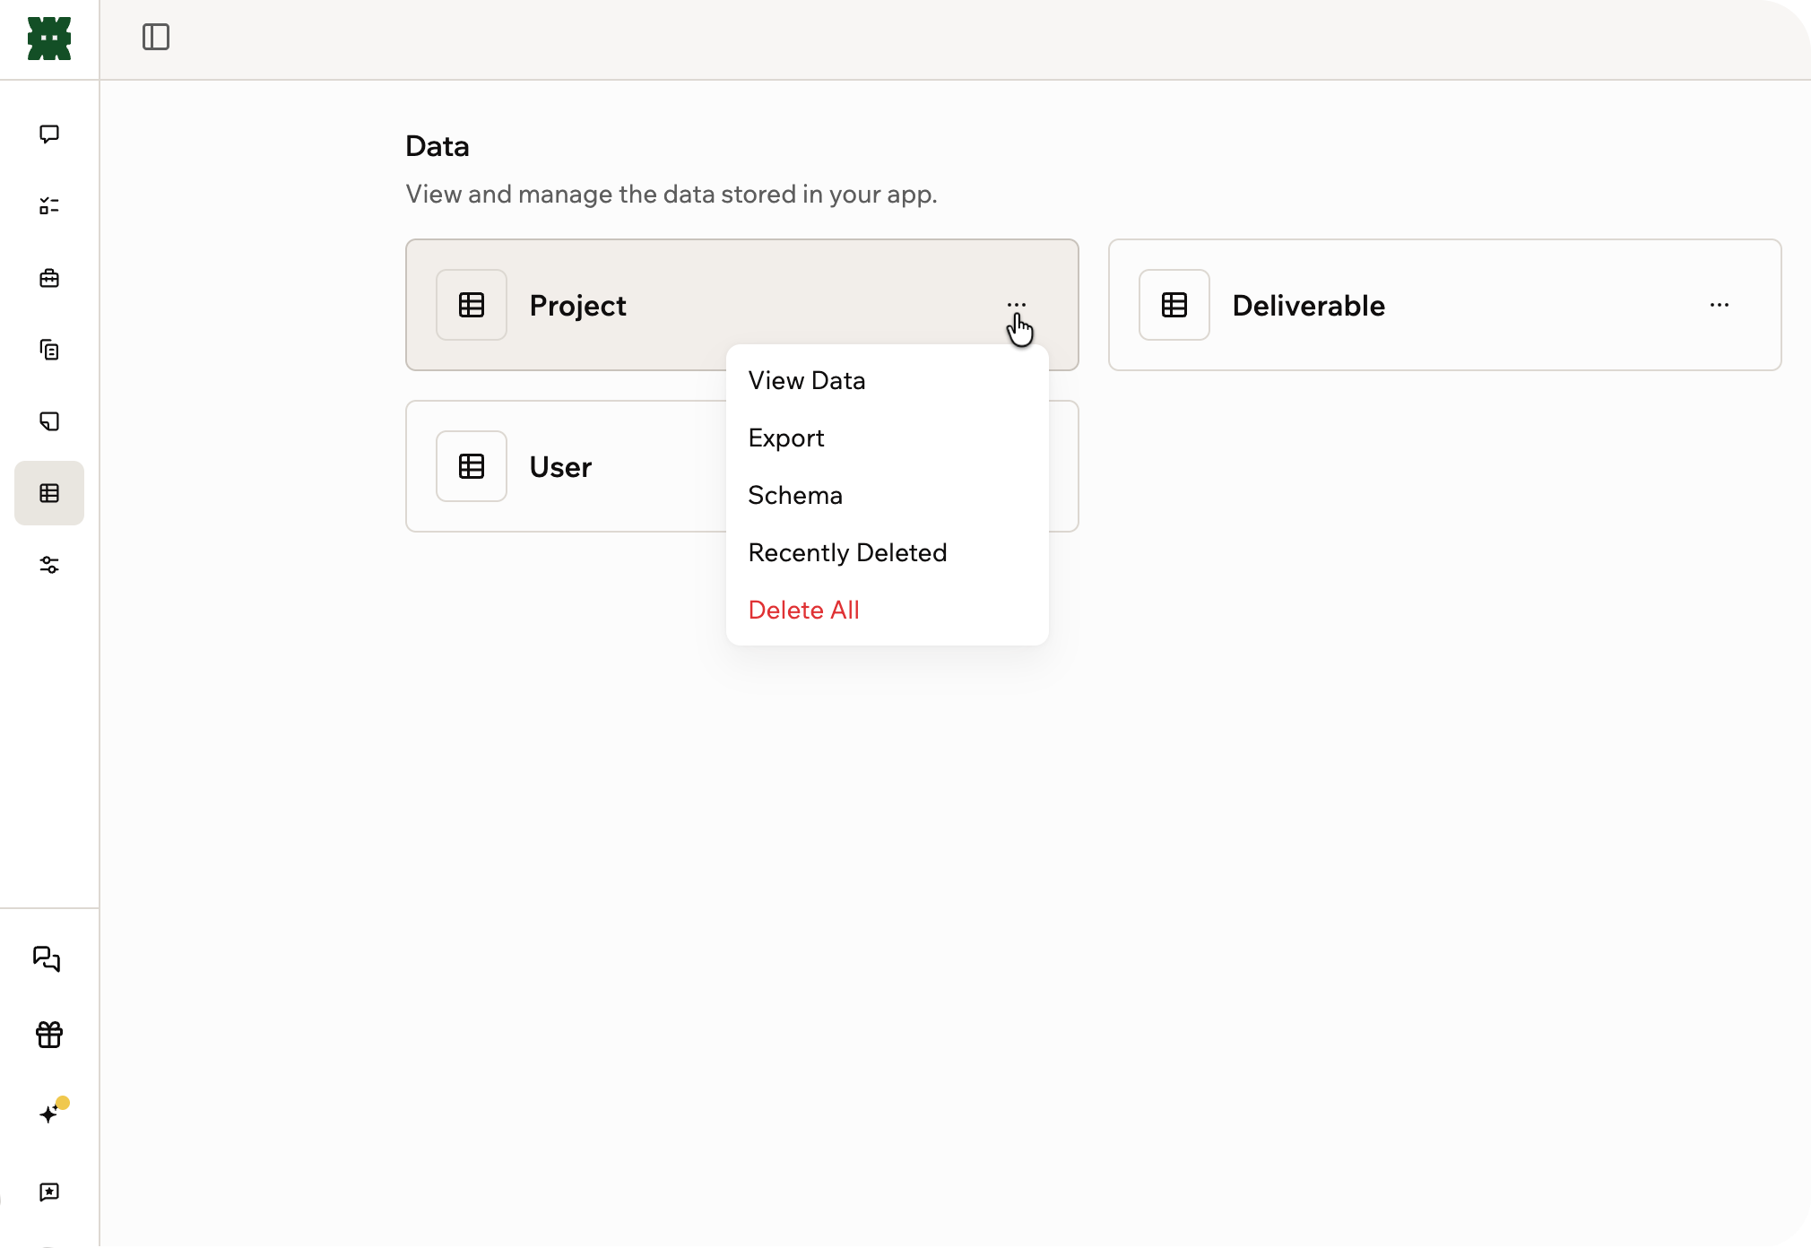Click the gift icon in sidebar
The height and width of the screenshot is (1248, 1811).
pyautogui.click(x=49, y=1035)
